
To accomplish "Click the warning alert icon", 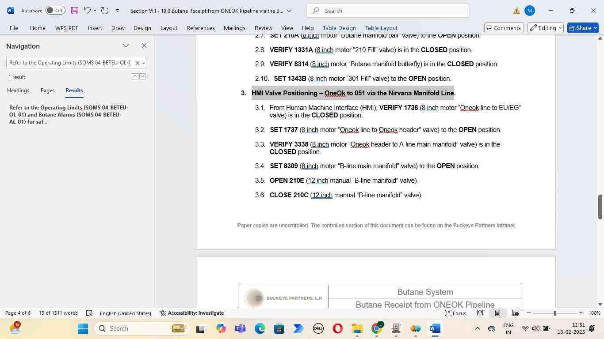I will coord(516,11).
